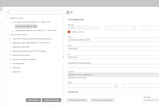Click the panel splitter handle
This screenshot has height=106, width=159.
pos(64,56)
